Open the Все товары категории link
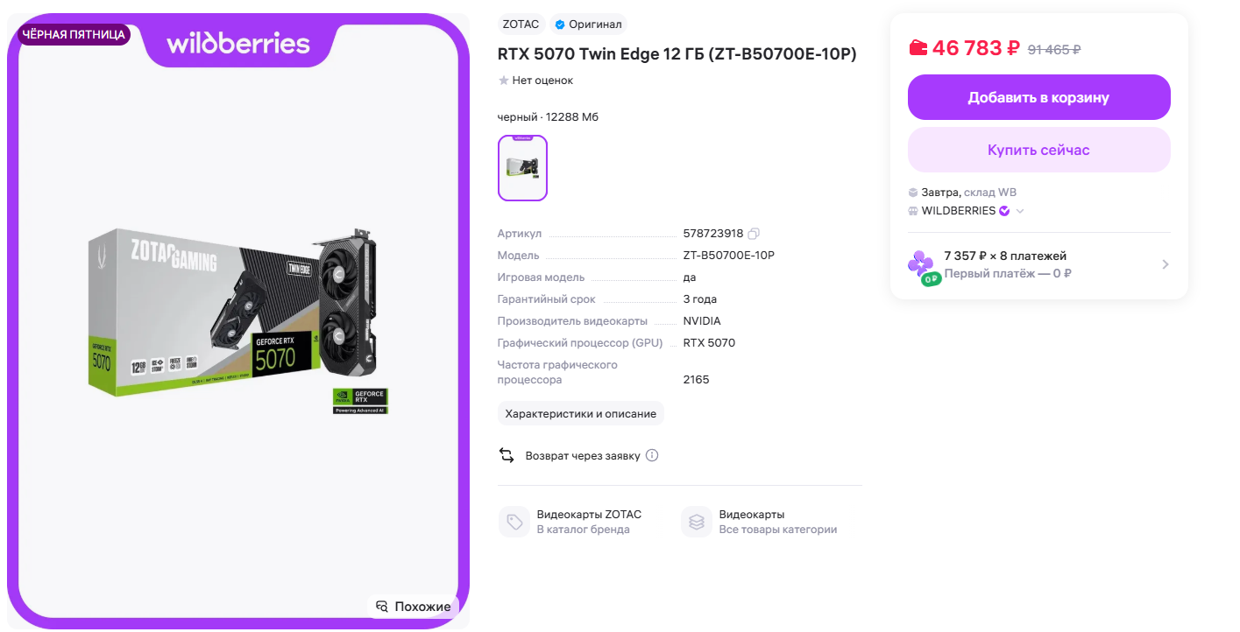The height and width of the screenshot is (632, 1240). (777, 530)
